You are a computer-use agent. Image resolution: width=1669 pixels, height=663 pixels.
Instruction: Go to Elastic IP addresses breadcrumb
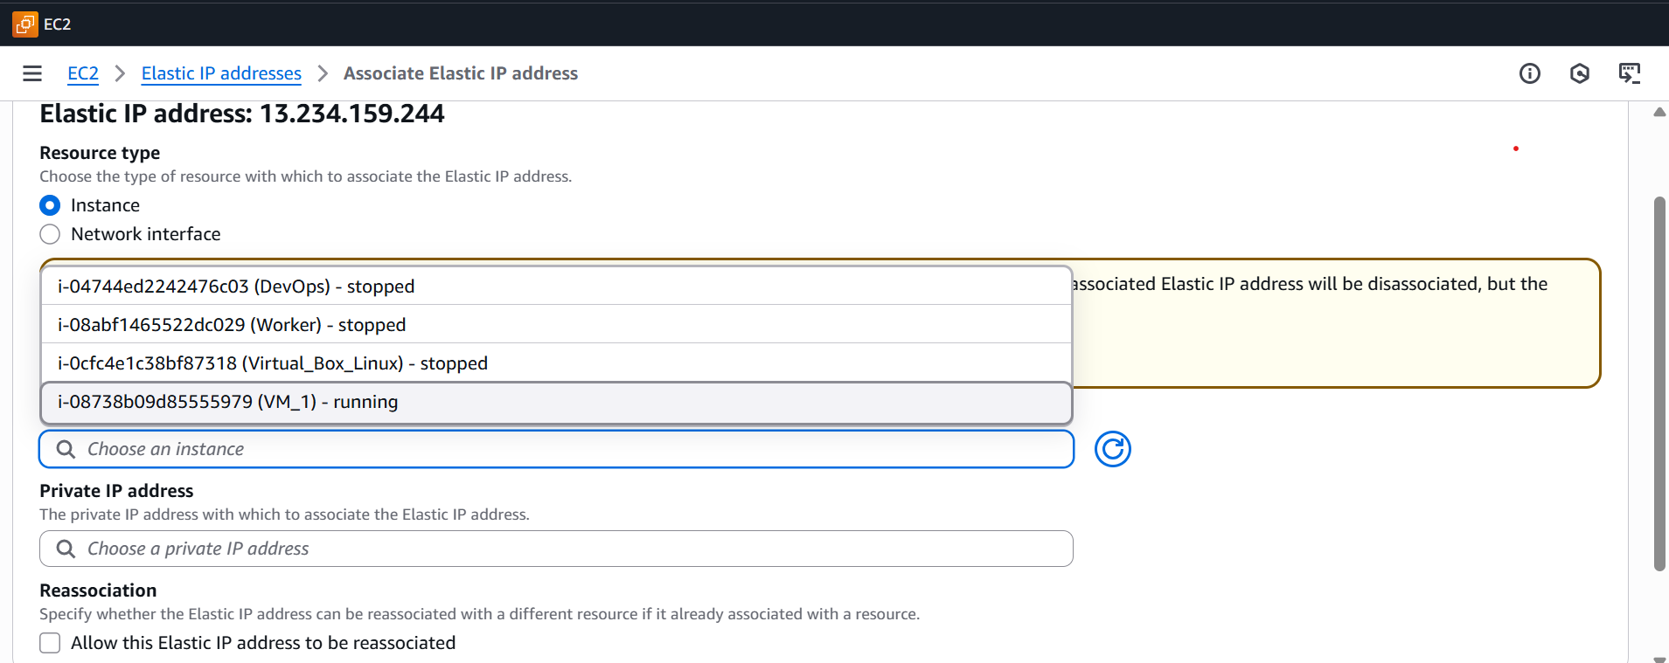point(221,73)
